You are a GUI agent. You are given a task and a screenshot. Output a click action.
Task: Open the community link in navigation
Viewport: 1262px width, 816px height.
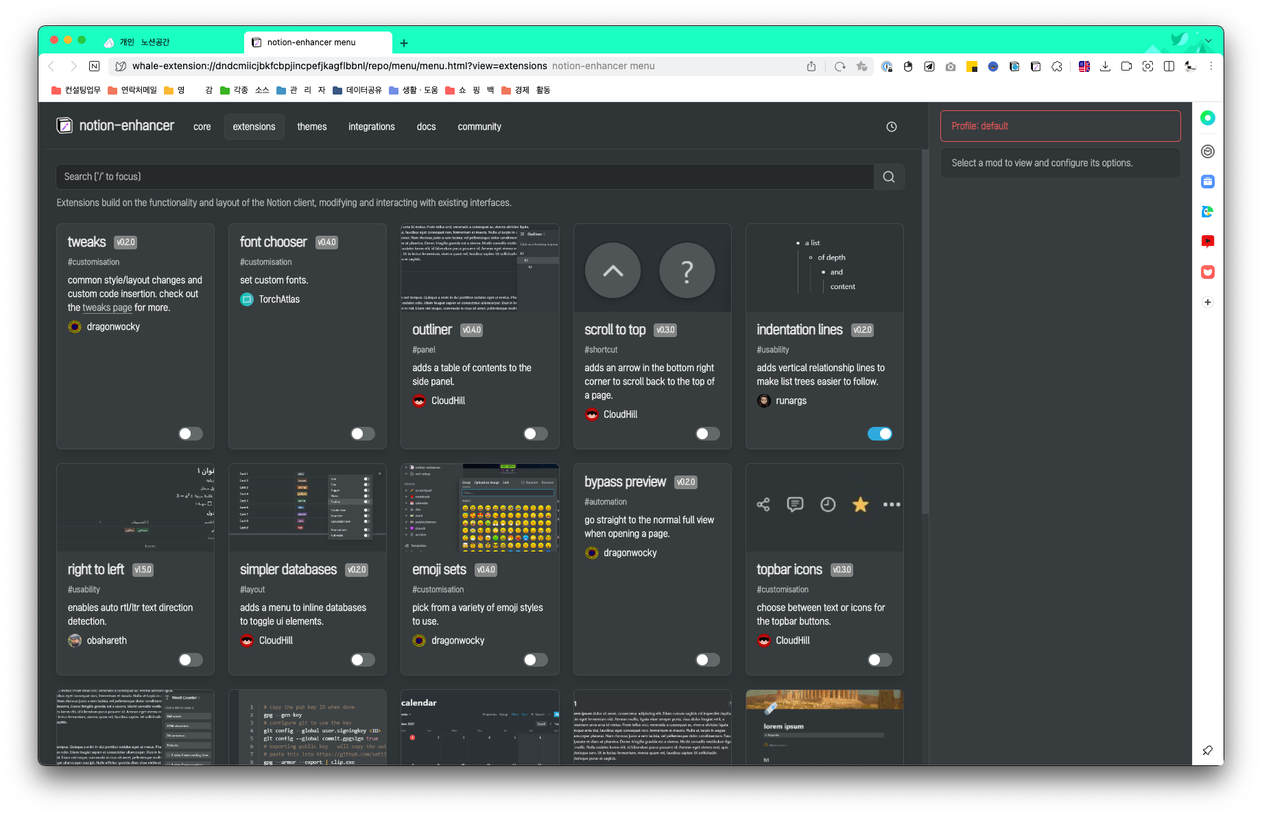(479, 127)
